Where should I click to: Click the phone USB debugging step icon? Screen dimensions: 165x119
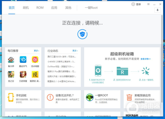click(x=98, y=71)
